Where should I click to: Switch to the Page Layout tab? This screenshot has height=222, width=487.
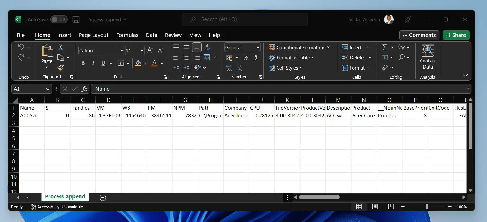94,35
